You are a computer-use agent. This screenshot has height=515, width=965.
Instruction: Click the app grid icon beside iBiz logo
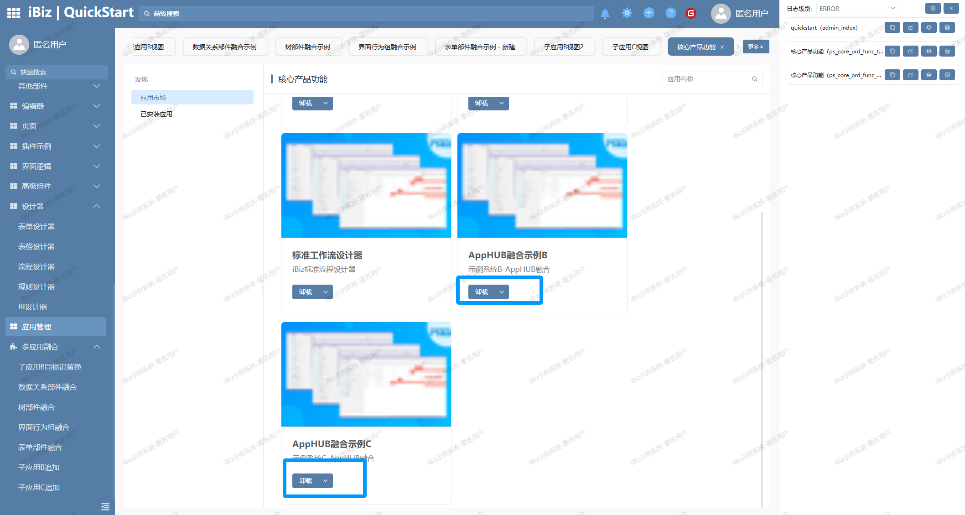pos(14,13)
